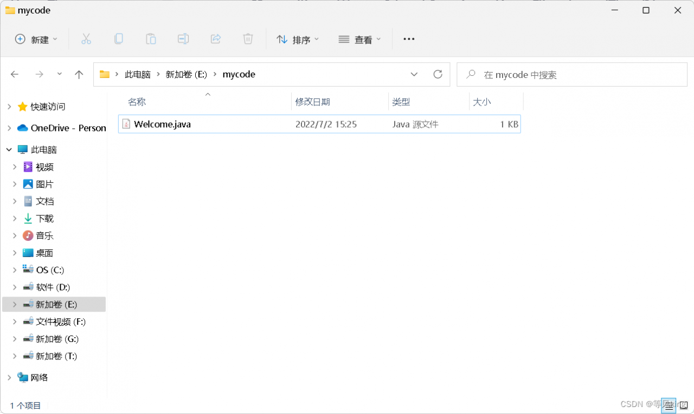Expand the 网络 tree node
The height and width of the screenshot is (414, 694).
pyautogui.click(x=9, y=377)
